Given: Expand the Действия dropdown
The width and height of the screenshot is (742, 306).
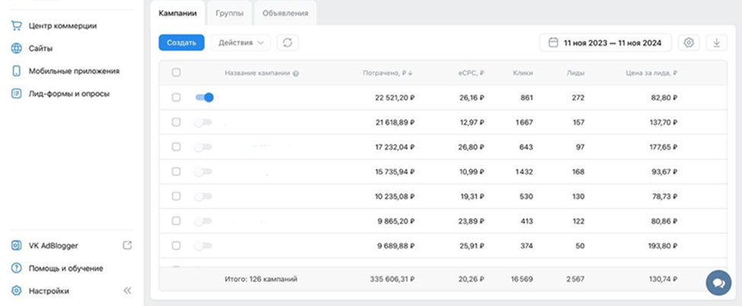Looking at the screenshot, I should point(240,43).
